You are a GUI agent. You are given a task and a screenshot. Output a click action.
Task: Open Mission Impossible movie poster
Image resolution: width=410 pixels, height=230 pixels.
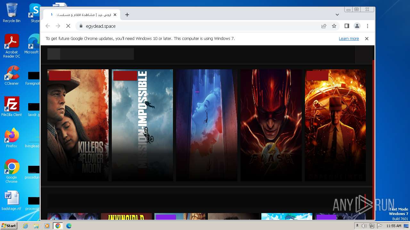click(x=142, y=125)
